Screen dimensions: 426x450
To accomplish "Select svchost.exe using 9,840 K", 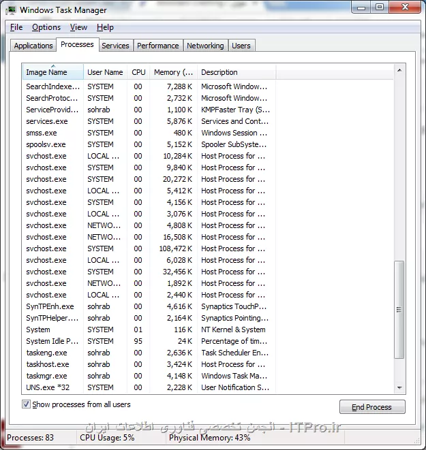I will click(x=149, y=167).
